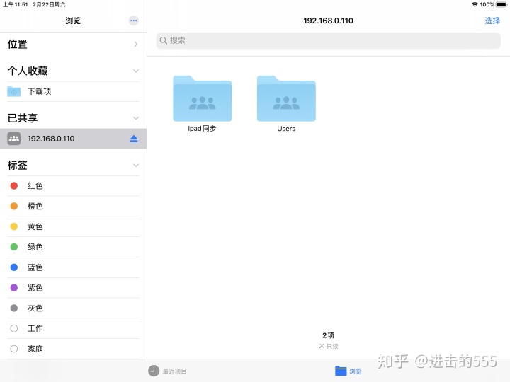
Task: Tap the battery status icon
Action: [501, 4]
